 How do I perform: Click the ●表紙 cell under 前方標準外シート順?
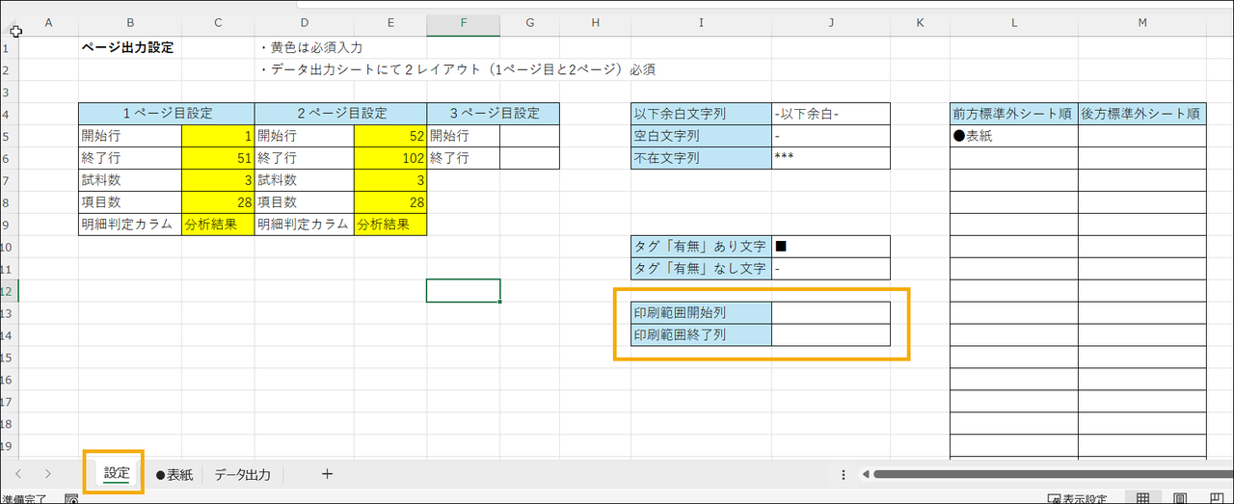(x=1014, y=136)
